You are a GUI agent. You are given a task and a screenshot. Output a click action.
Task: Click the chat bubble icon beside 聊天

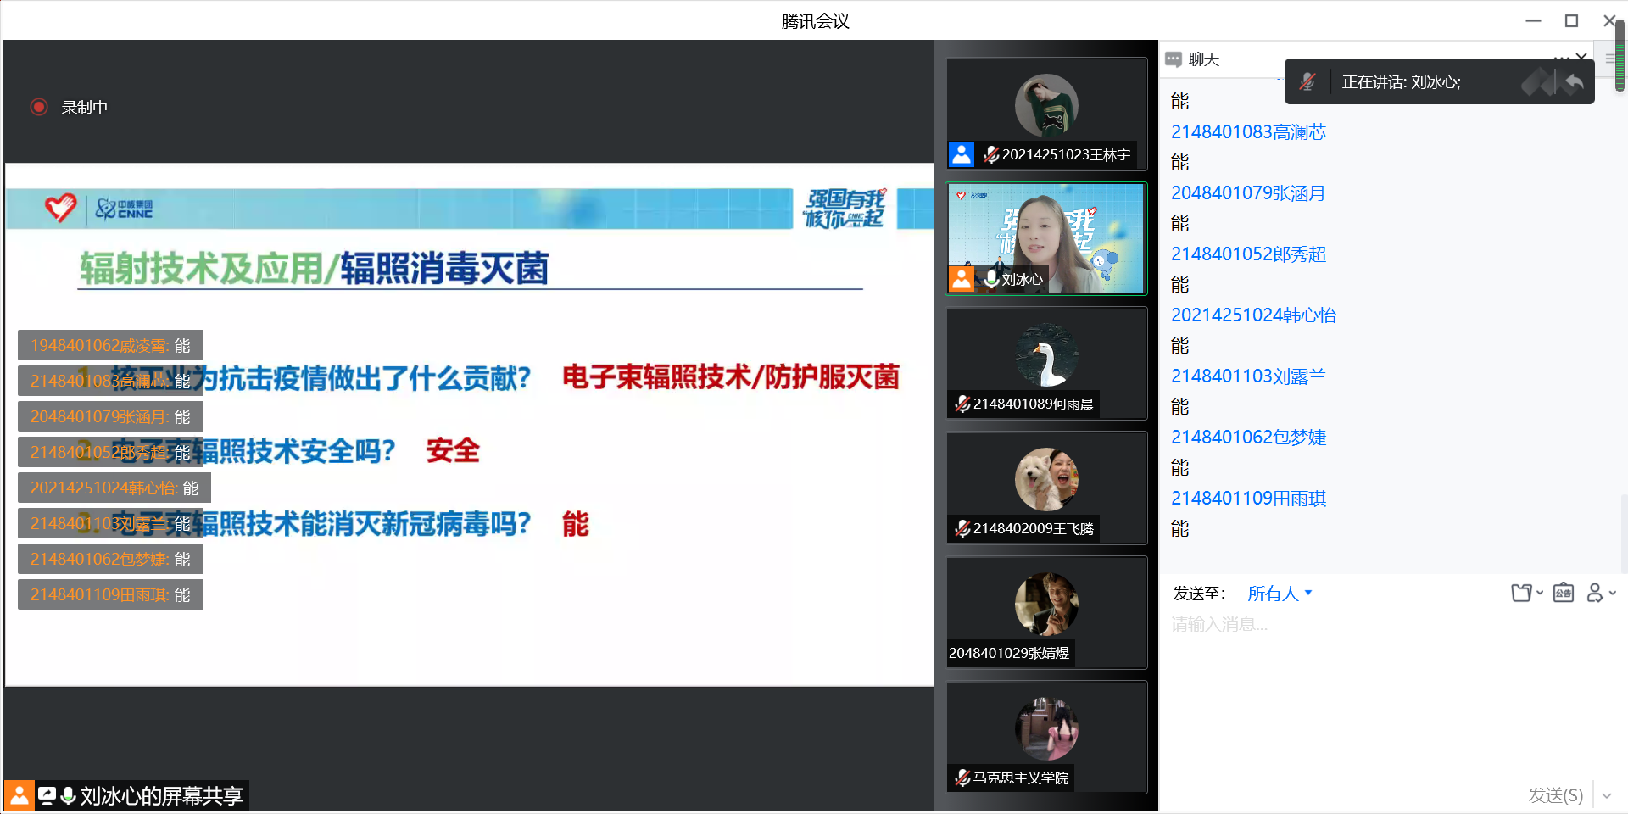1174,59
